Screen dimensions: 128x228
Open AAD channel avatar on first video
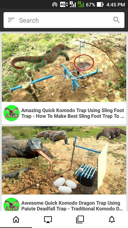[11, 113]
